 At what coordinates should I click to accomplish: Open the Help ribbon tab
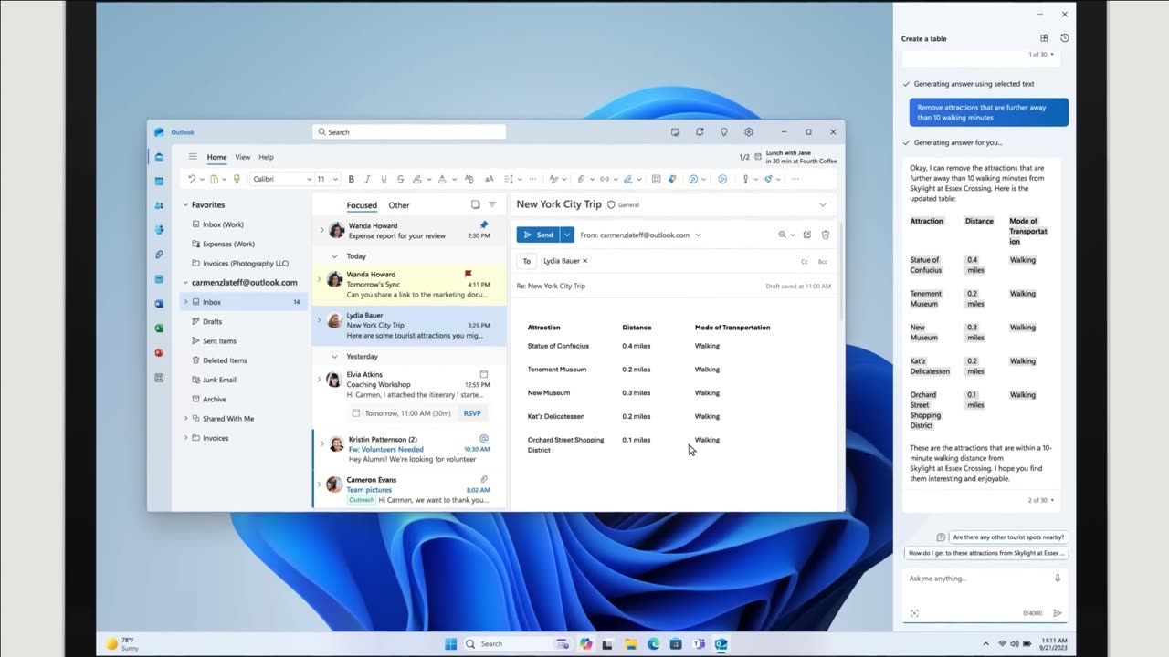coord(266,157)
